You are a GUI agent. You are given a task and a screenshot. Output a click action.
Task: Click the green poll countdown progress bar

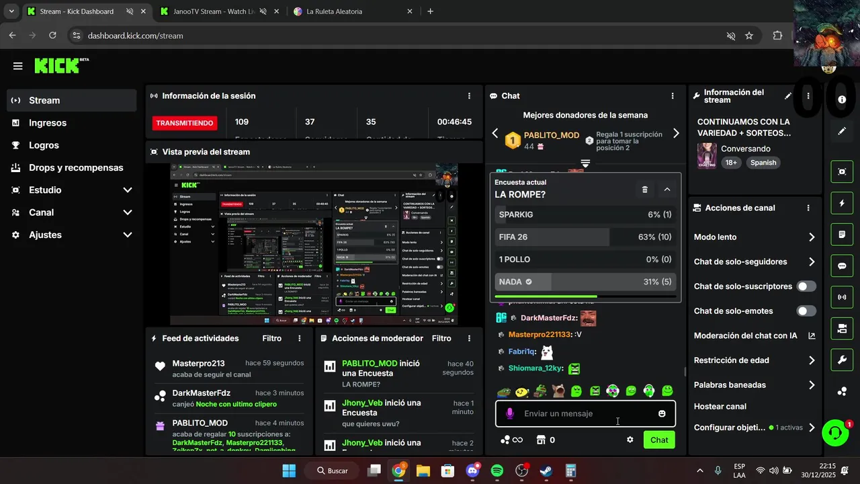click(x=585, y=296)
